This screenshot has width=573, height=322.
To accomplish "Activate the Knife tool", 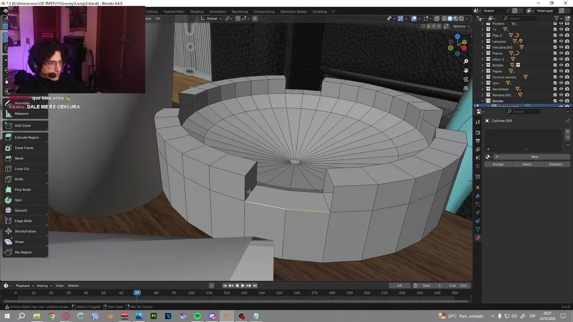I will [x=25, y=179].
